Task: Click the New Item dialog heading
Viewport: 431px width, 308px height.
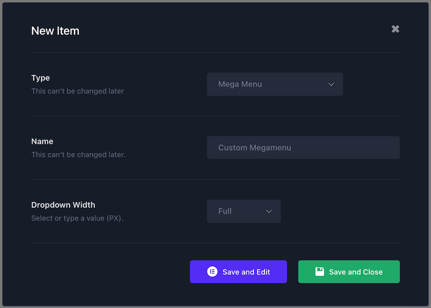Action: point(55,31)
